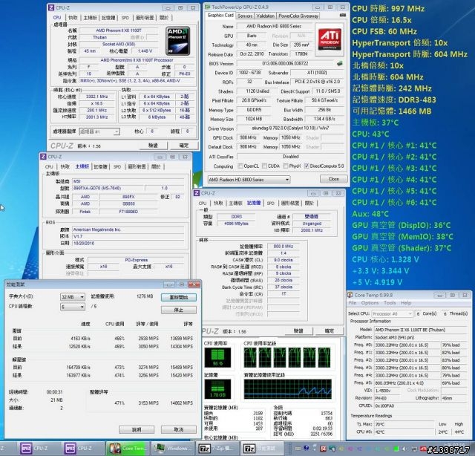Click the blue help icon in system tray
The image size is (475, 456).
307,448
